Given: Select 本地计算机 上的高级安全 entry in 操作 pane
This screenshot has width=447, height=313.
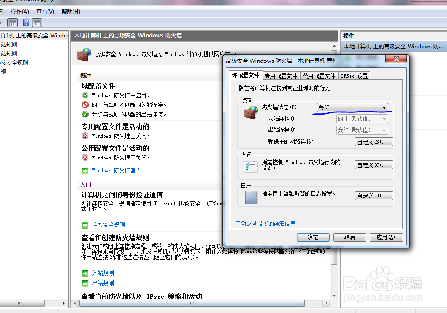Looking at the screenshot, I should coord(394,47).
